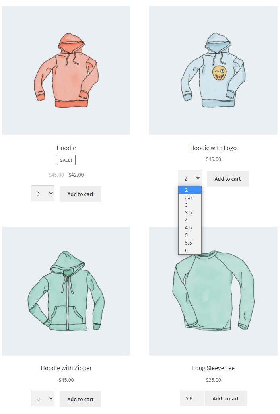Select 6 in the dropdown list

[190, 250]
